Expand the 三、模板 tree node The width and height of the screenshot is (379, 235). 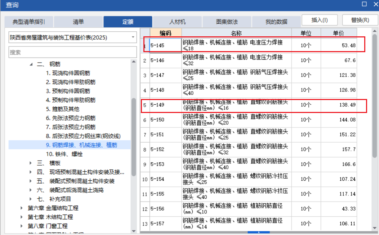click(31, 163)
